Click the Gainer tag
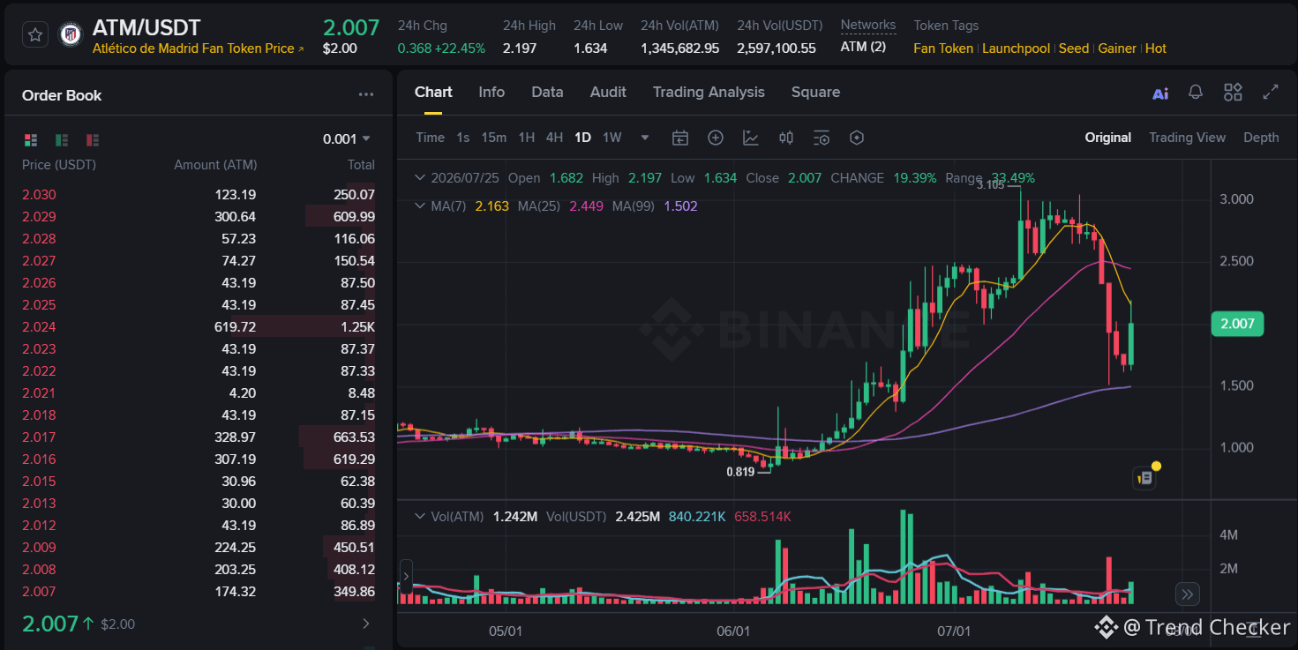The width and height of the screenshot is (1298, 650). pyautogui.click(x=1117, y=49)
